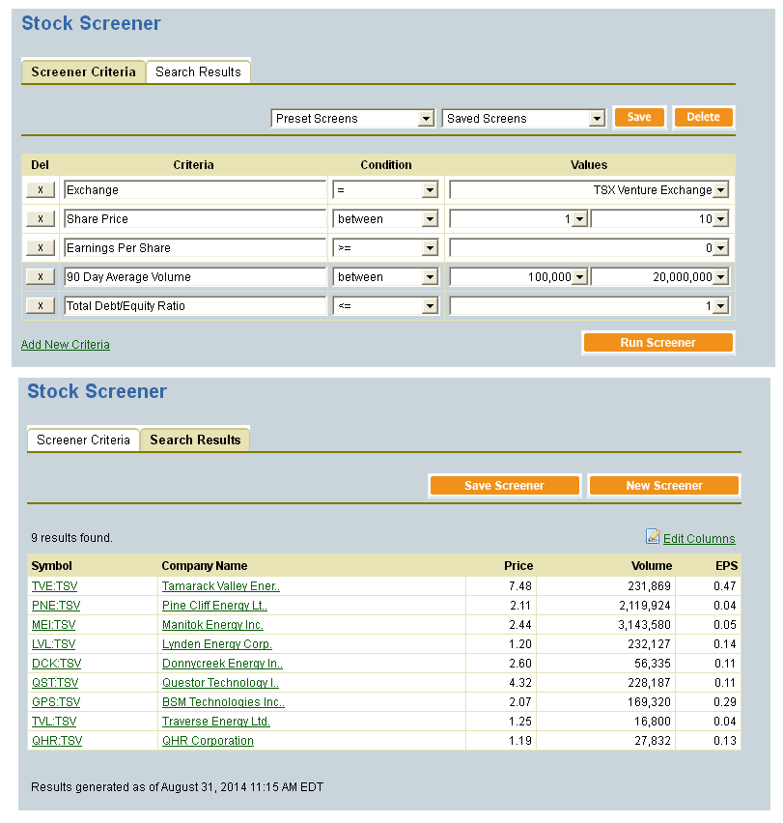Delete the Total Debt/Equity Ratio row

(x=41, y=305)
